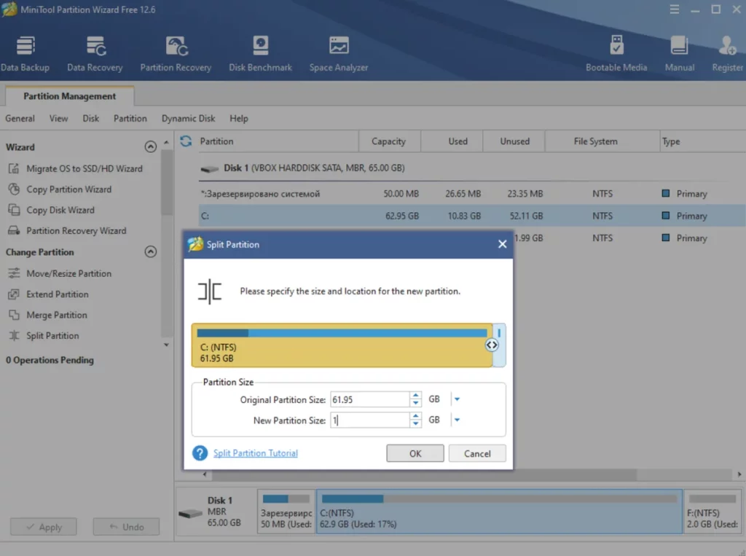746x556 pixels.
Task: Collapse the Wizard section
Action: (151, 146)
